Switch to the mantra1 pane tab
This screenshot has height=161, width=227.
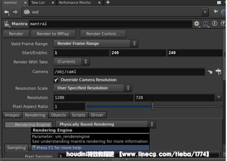(10, 2)
